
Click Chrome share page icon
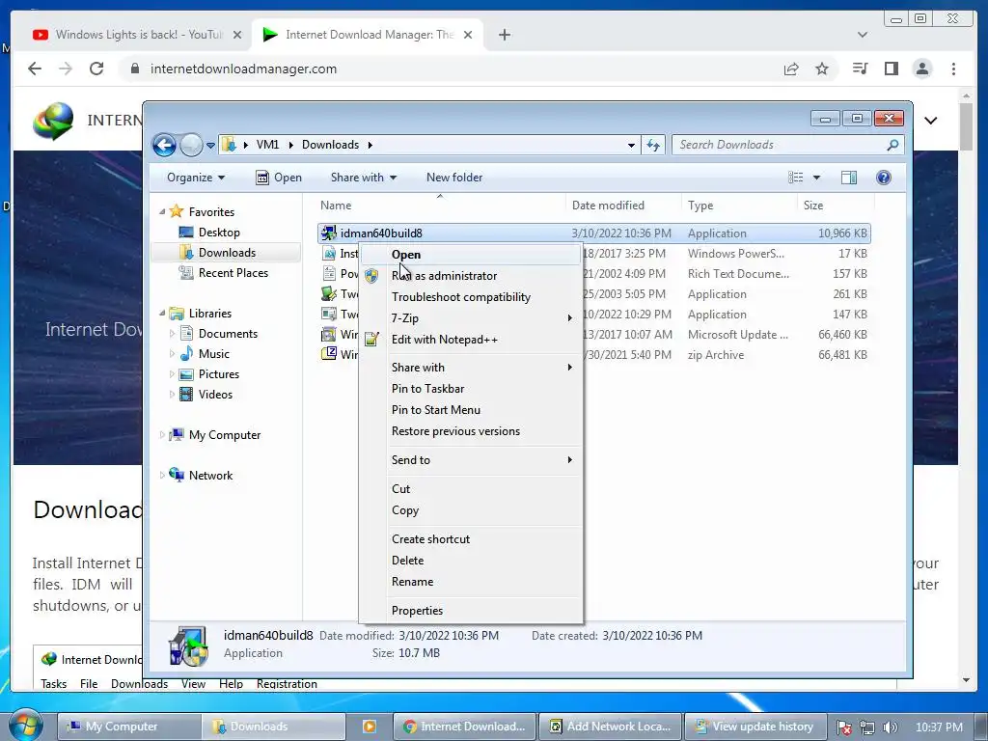tap(791, 69)
